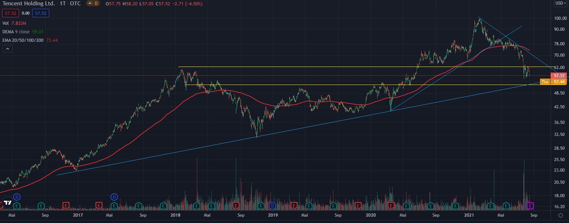Click the pre-market session sun indicator
The height and width of the screenshot is (223, 569).
pyautogui.click(x=89, y=4)
